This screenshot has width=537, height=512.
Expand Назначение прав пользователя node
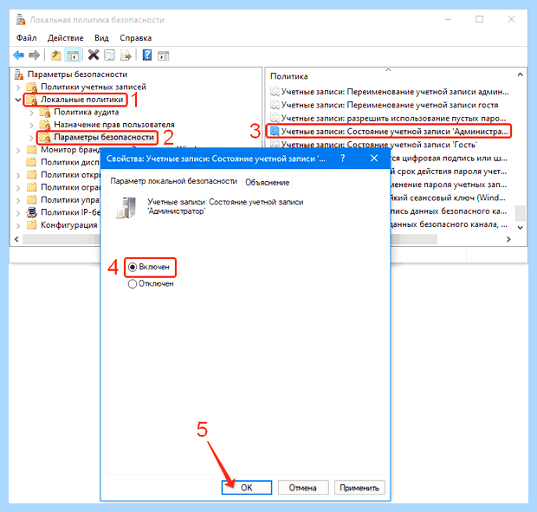pyautogui.click(x=31, y=126)
